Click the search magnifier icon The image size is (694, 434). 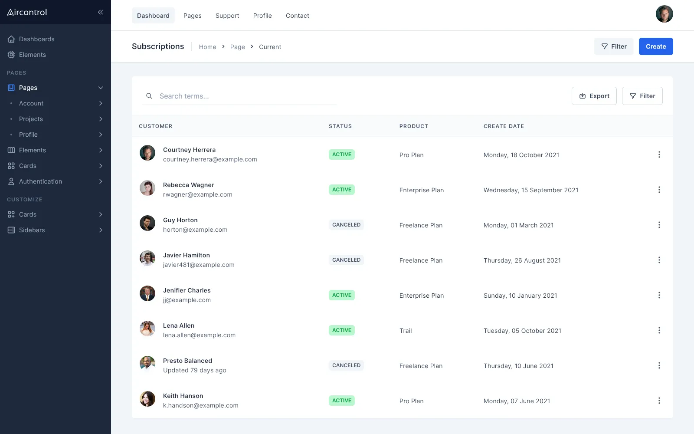pyautogui.click(x=149, y=96)
